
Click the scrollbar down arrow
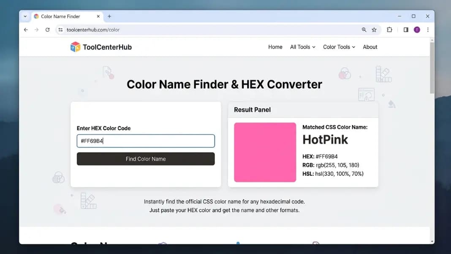pyautogui.click(x=432, y=241)
